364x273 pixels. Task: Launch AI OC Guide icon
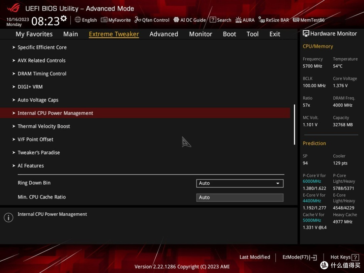(176, 20)
